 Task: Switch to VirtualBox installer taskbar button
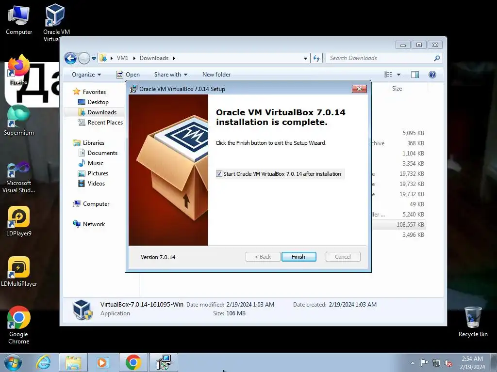point(164,362)
